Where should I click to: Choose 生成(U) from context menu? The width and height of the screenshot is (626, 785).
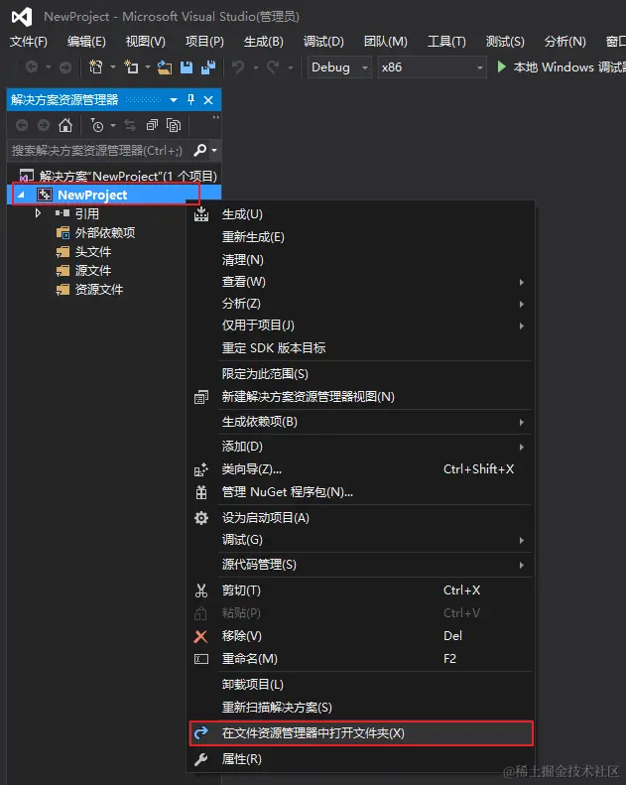pyautogui.click(x=360, y=214)
